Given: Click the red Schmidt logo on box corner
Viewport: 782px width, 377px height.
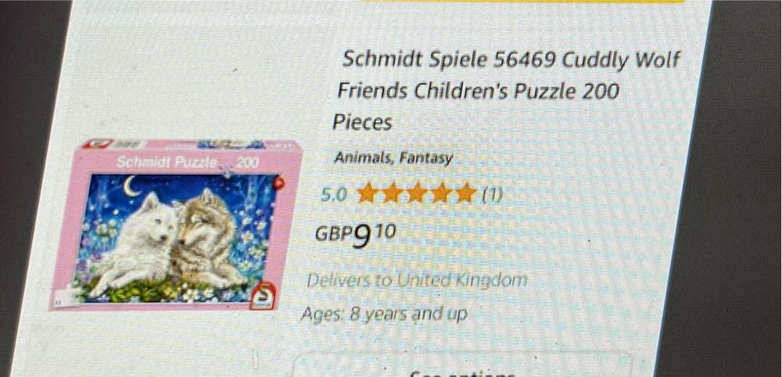Looking at the screenshot, I should pos(263,298).
